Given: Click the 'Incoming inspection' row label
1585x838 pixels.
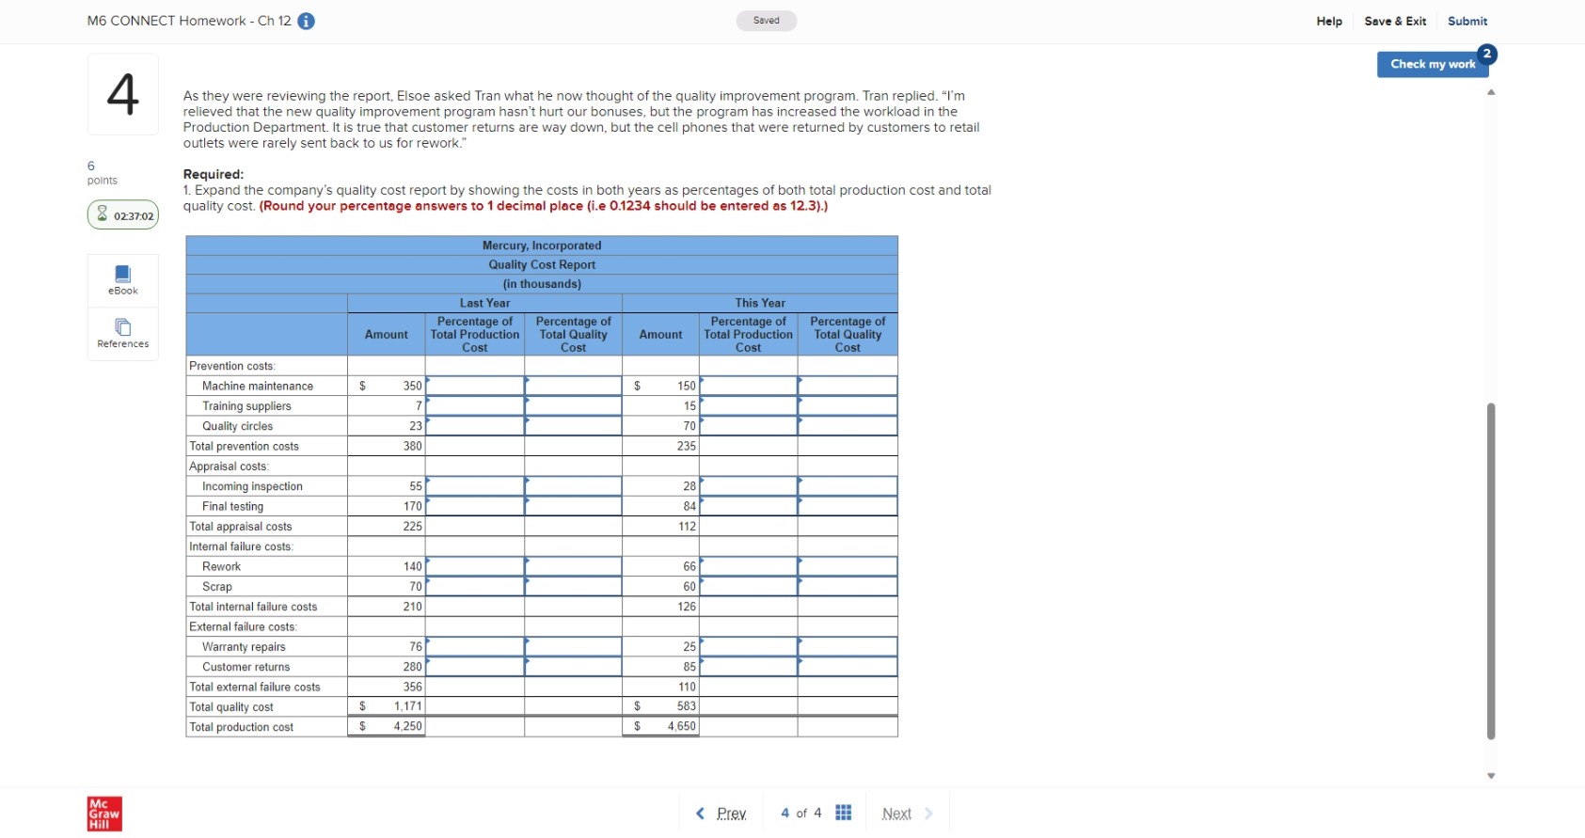Looking at the screenshot, I should click(x=252, y=486).
